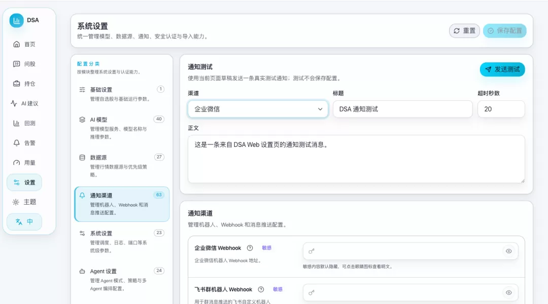Open the 持仓 holdings page
The image size is (548, 304).
click(24, 84)
